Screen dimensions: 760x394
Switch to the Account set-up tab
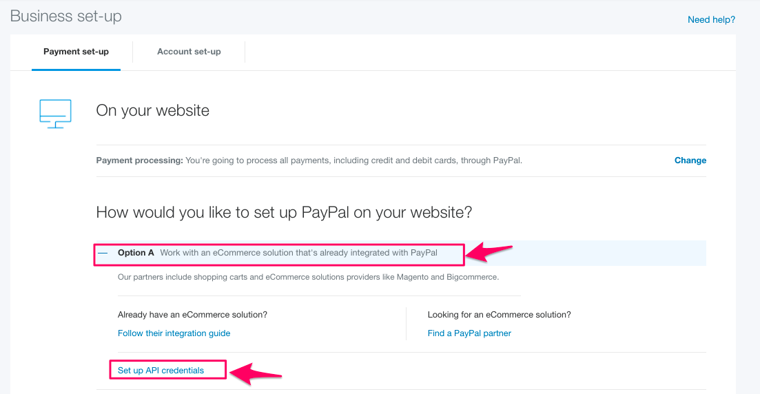[x=189, y=52]
